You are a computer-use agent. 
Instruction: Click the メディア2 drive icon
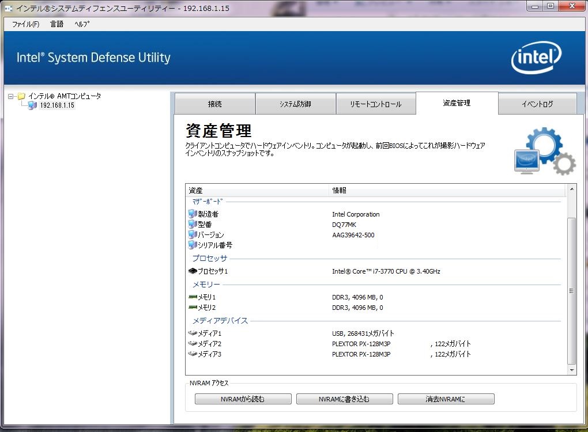[193, 343]
